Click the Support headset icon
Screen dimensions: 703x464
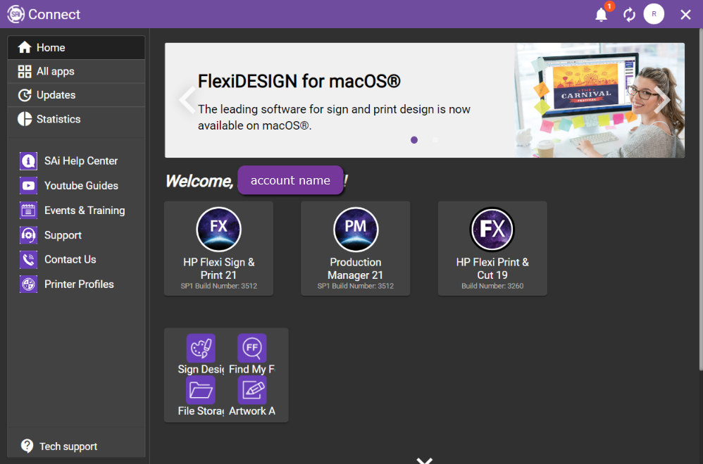pyautogui.click(x=28, y=235)
